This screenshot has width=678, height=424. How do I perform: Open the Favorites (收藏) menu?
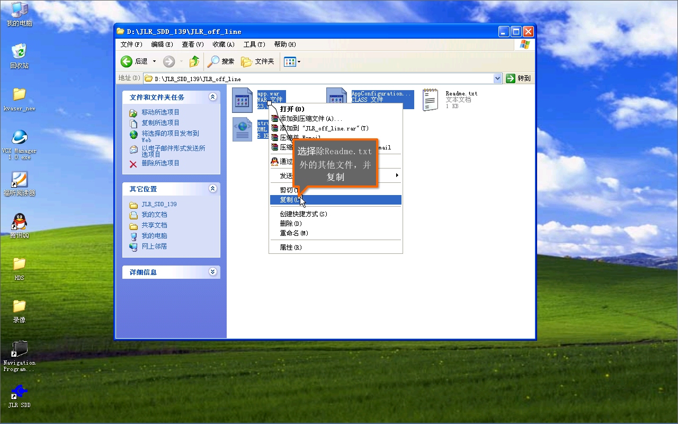(224, 45)
